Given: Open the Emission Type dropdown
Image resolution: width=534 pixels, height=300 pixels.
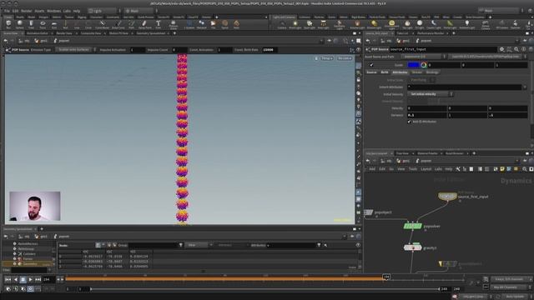Looking at the screenshot, I should pyautogui.click(x=76, y=50).
